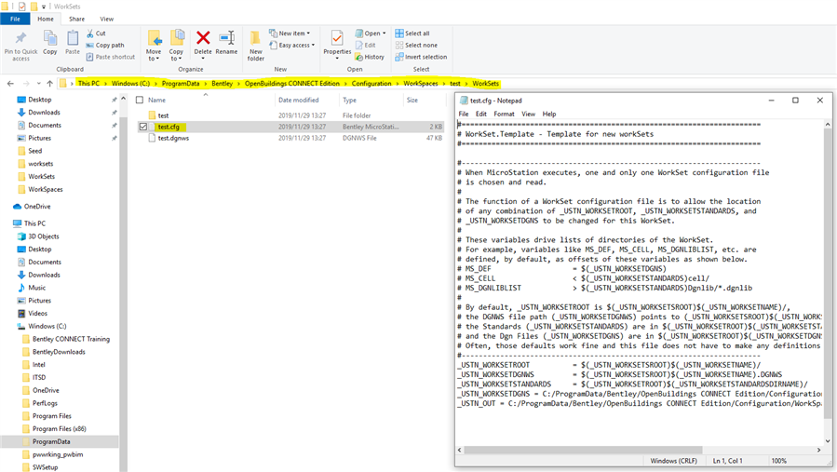Open recent locations dropdown arrow

(x=38, y=83)
